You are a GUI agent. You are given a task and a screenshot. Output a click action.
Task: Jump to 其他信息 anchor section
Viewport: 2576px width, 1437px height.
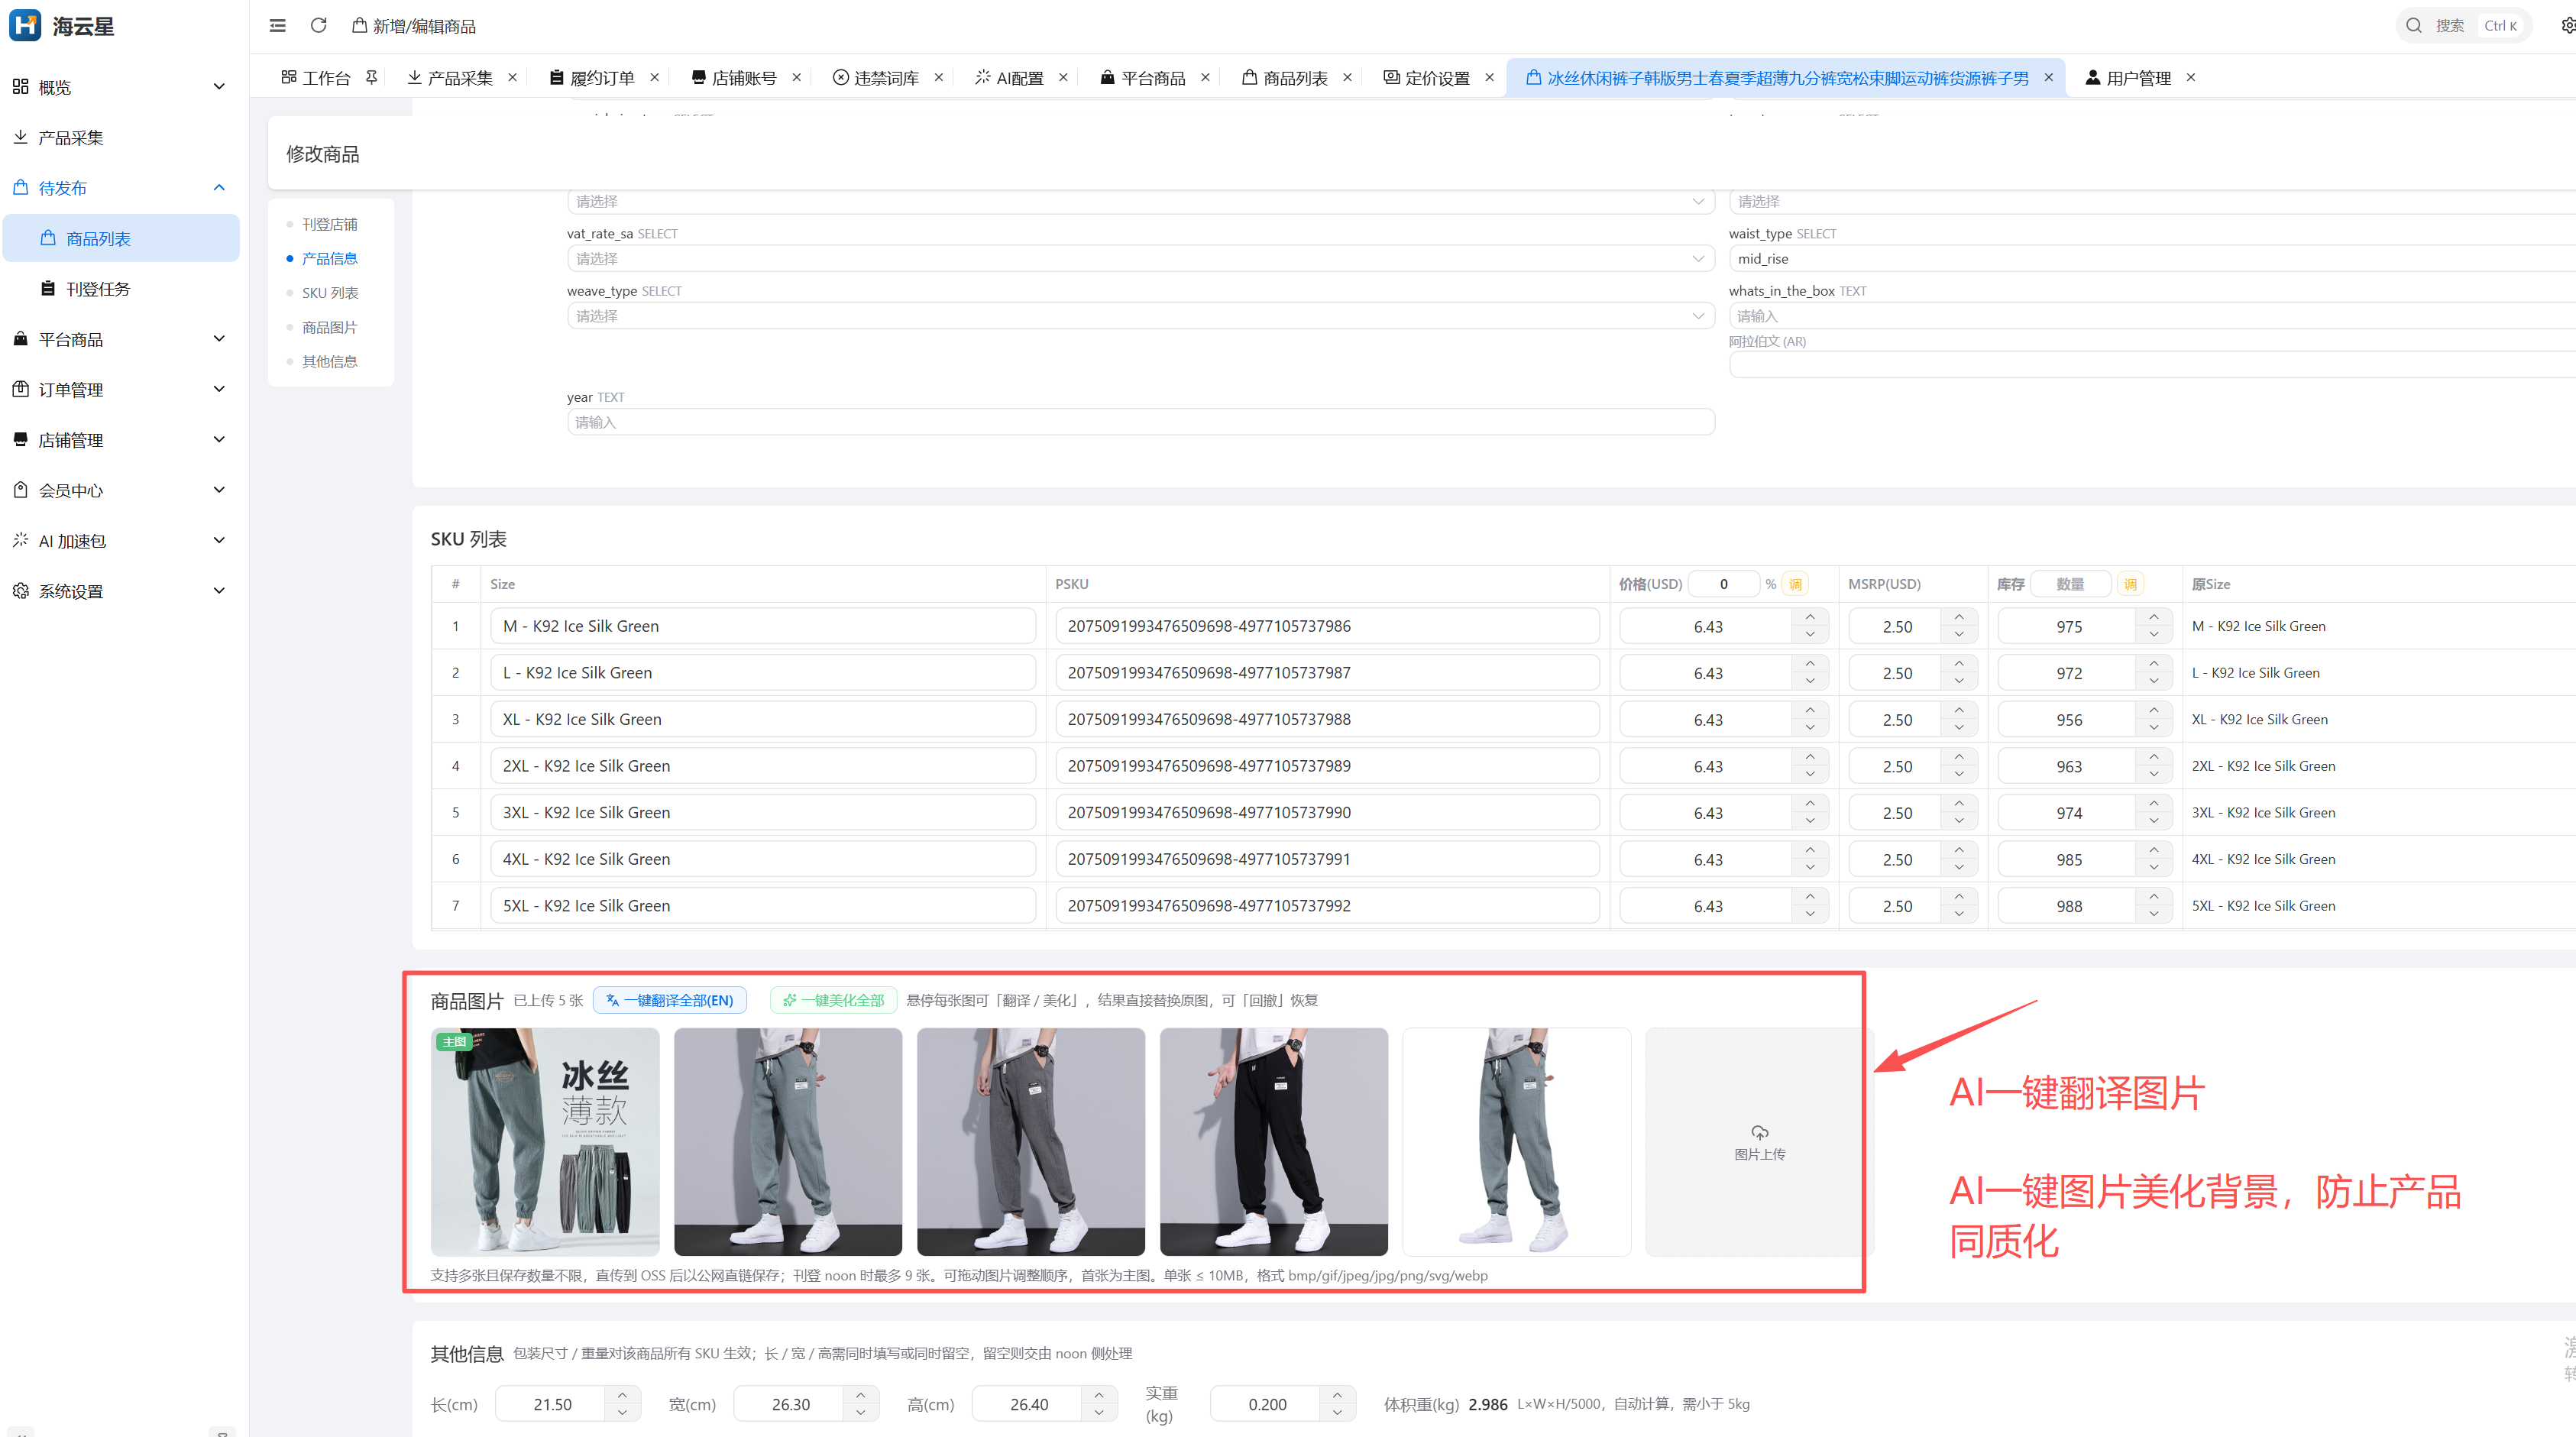(x=330, y=361)
